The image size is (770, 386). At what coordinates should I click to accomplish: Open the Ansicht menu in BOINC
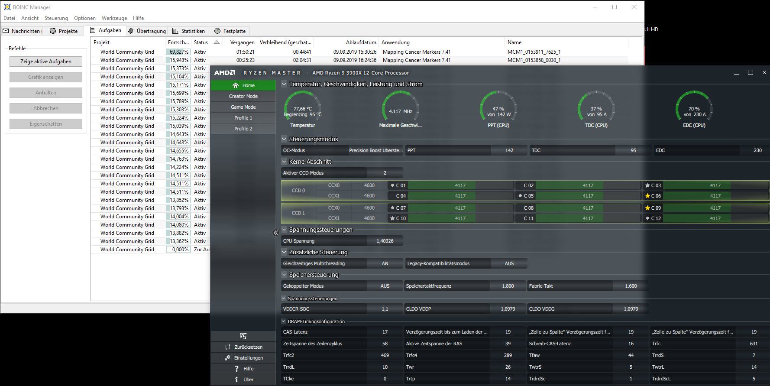[30, 18]
